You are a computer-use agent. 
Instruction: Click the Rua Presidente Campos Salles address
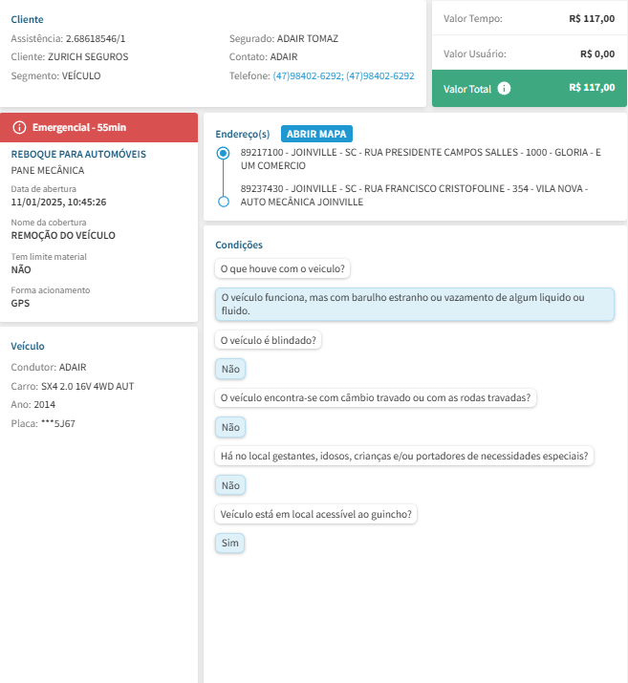point(421,159)
